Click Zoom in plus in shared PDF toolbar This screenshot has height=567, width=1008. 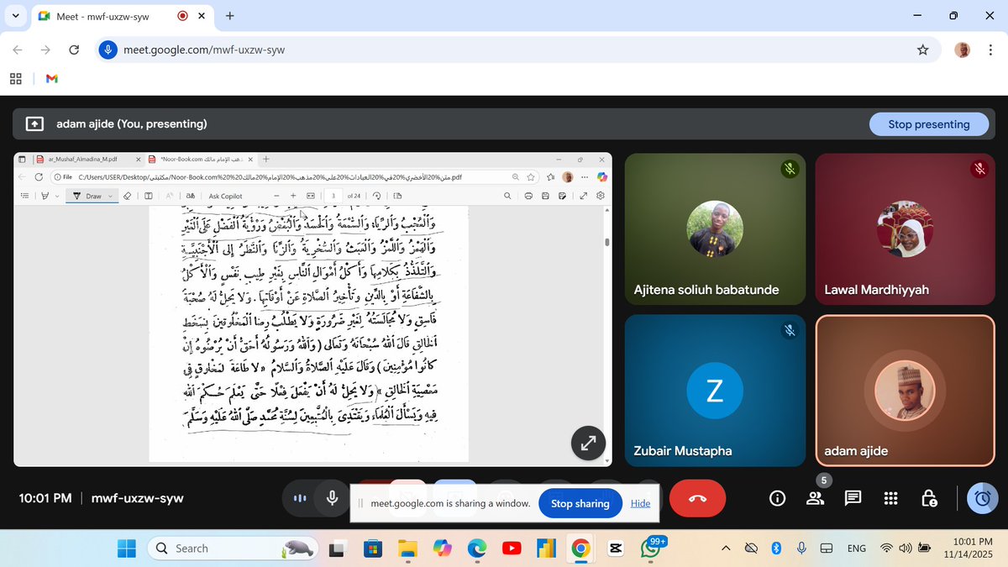coord(293,196)
